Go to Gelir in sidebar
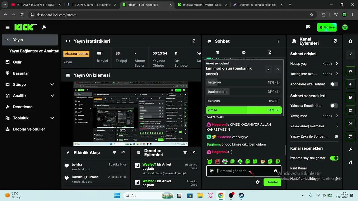 (30, 62)
